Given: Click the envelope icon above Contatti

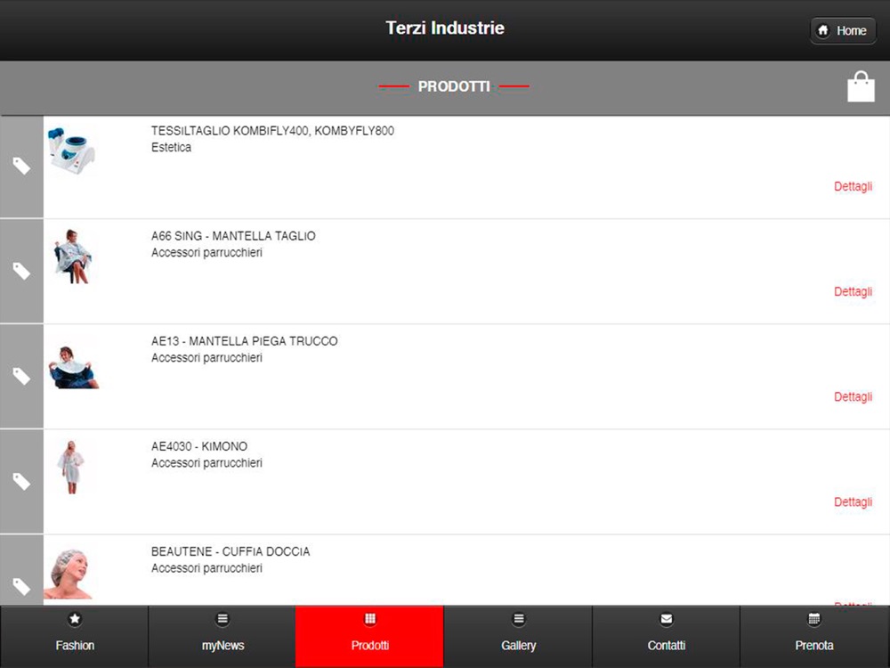Looking at the screenshot, I should [667, 619].
